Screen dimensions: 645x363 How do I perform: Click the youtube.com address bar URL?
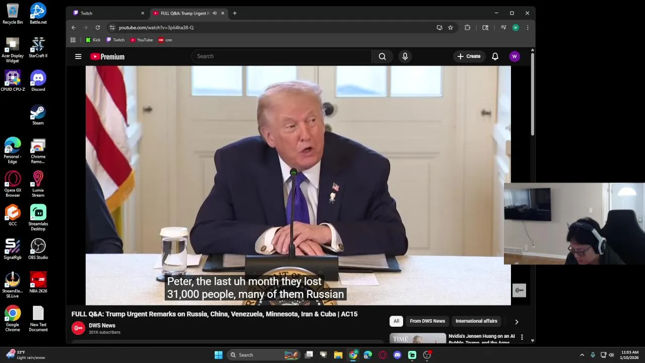[156, 27]
